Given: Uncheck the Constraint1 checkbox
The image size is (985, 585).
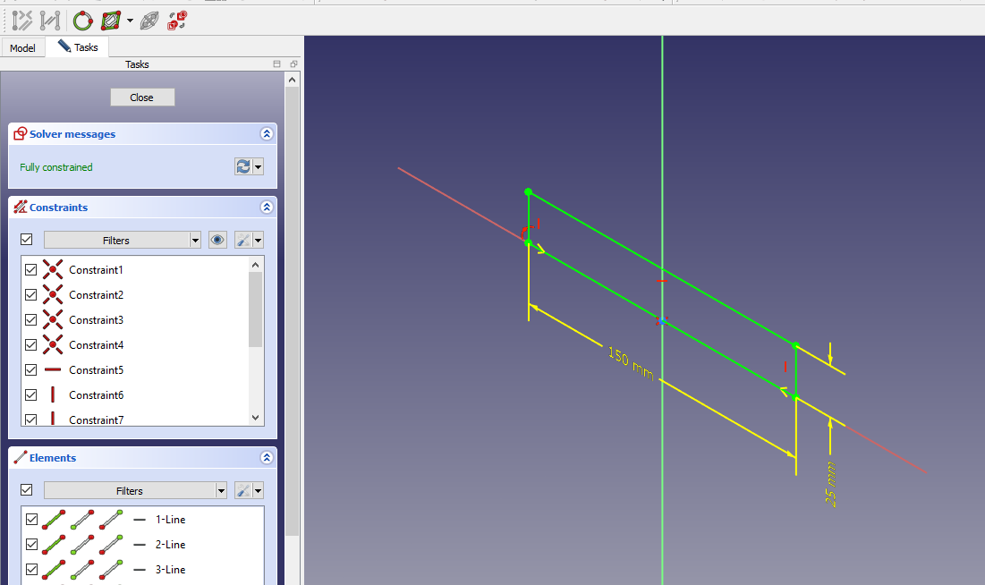Looking at the screenshot, I should pos(30,269).
